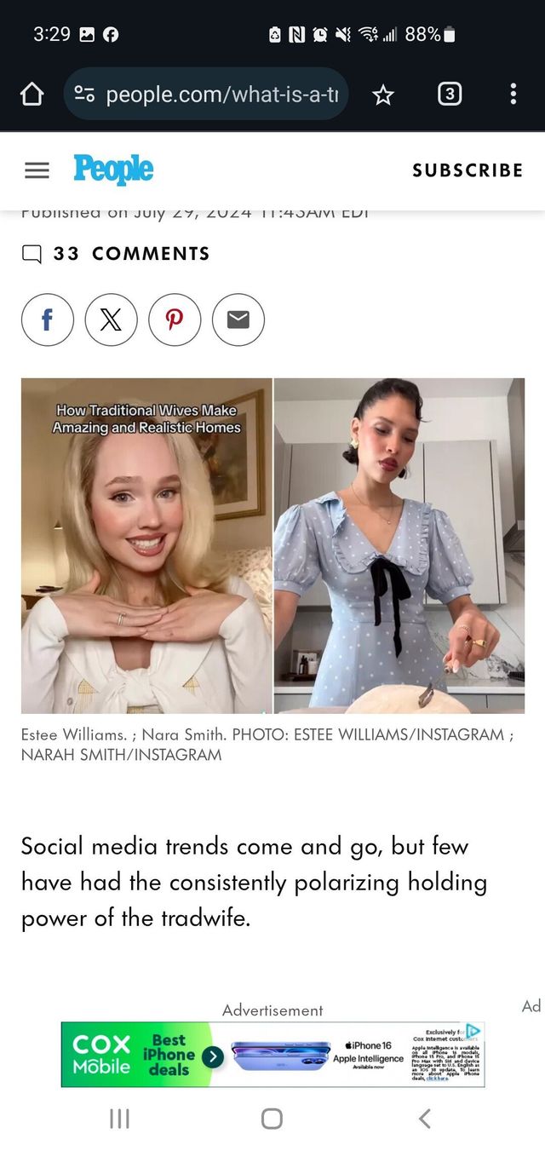Share article via email icon
The height and width of the screenshot is (1151, 545).
coord(238,319)
